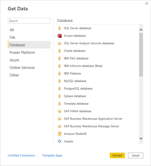This screenshot has width=151, height=166.
Task: Click the SQL Server database cylinder icon
Action: pyautogui.click(x=59, y=28)
